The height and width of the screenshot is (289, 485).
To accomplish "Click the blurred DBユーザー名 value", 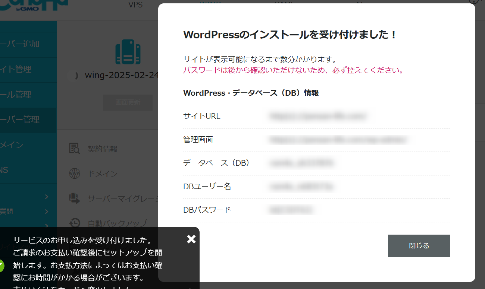I will (301, 187).
